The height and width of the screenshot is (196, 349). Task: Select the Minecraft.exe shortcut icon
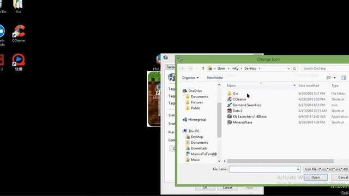[x=230, y=122]
